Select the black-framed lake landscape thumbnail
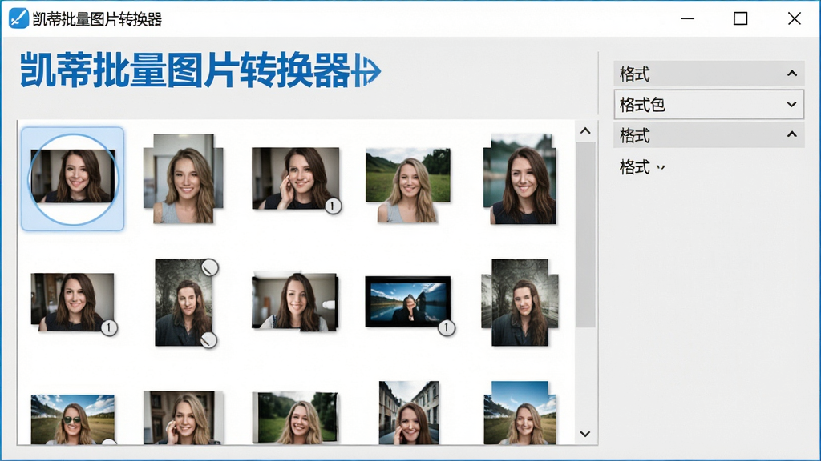This screenshot has height=461, width=821. [408, 302]
